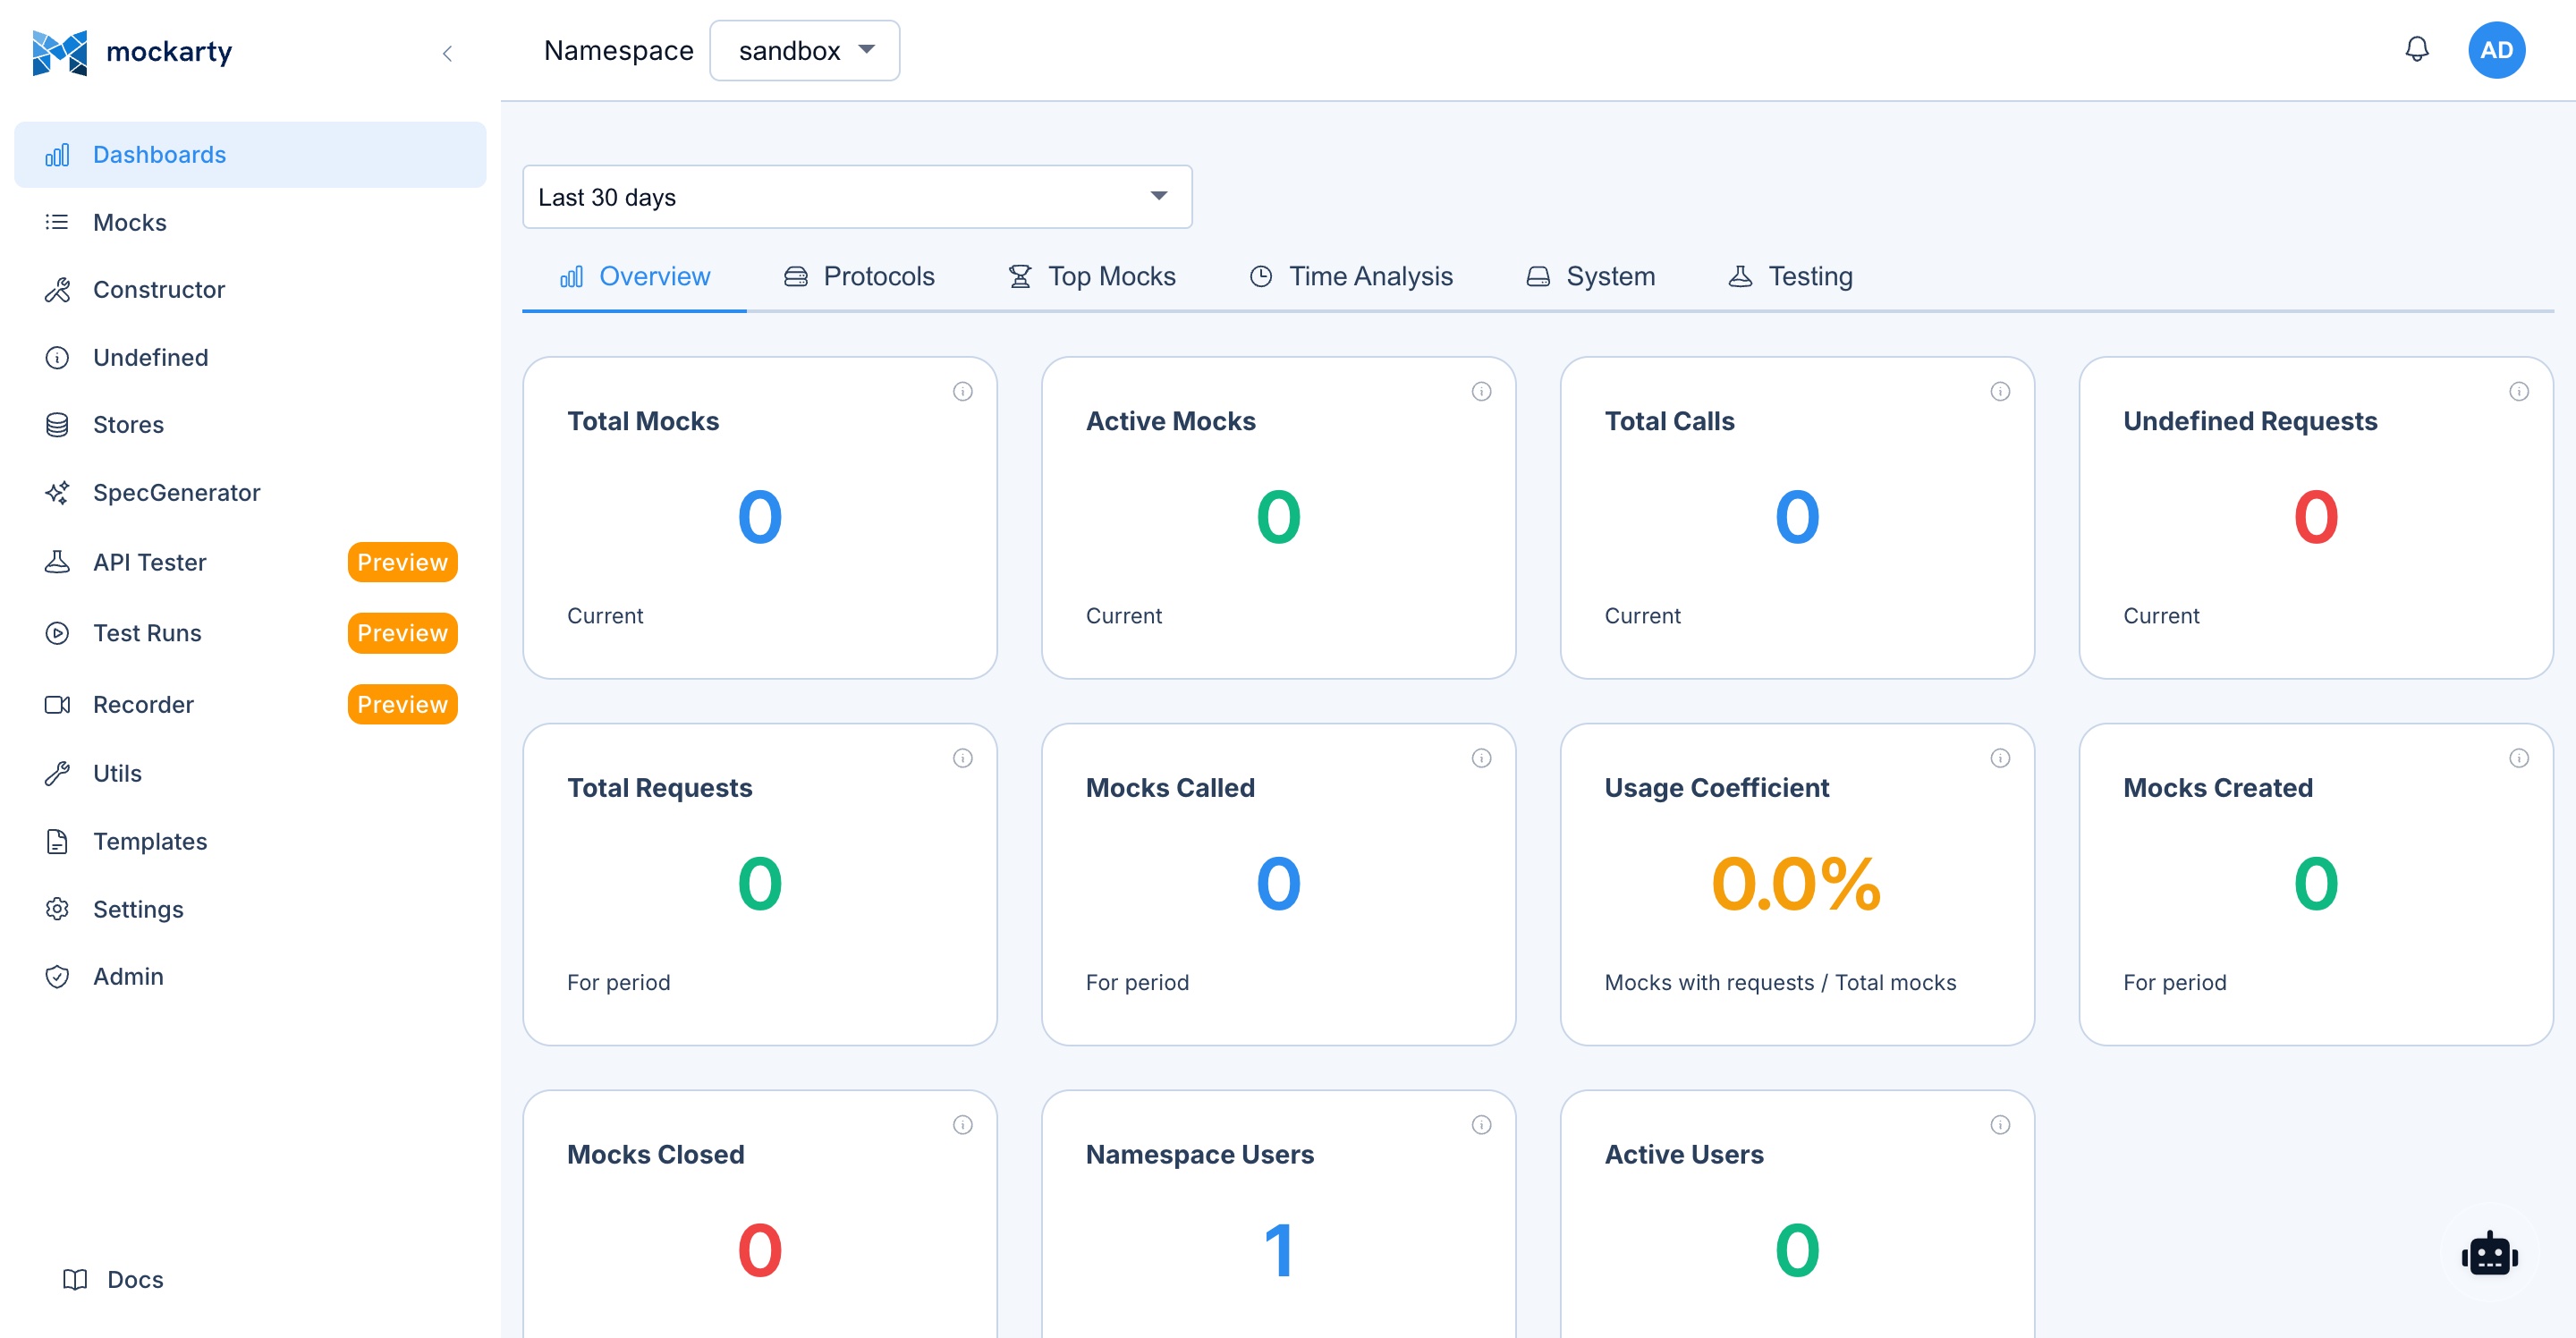Image resolution: width=2576 pixels, height=1338 pixels.
Task: Switch to the Time Analysis tab
Action: [1351, 277]
